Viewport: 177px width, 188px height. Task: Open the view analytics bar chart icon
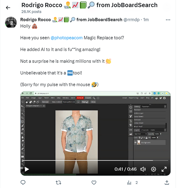(x=129, y=183)
